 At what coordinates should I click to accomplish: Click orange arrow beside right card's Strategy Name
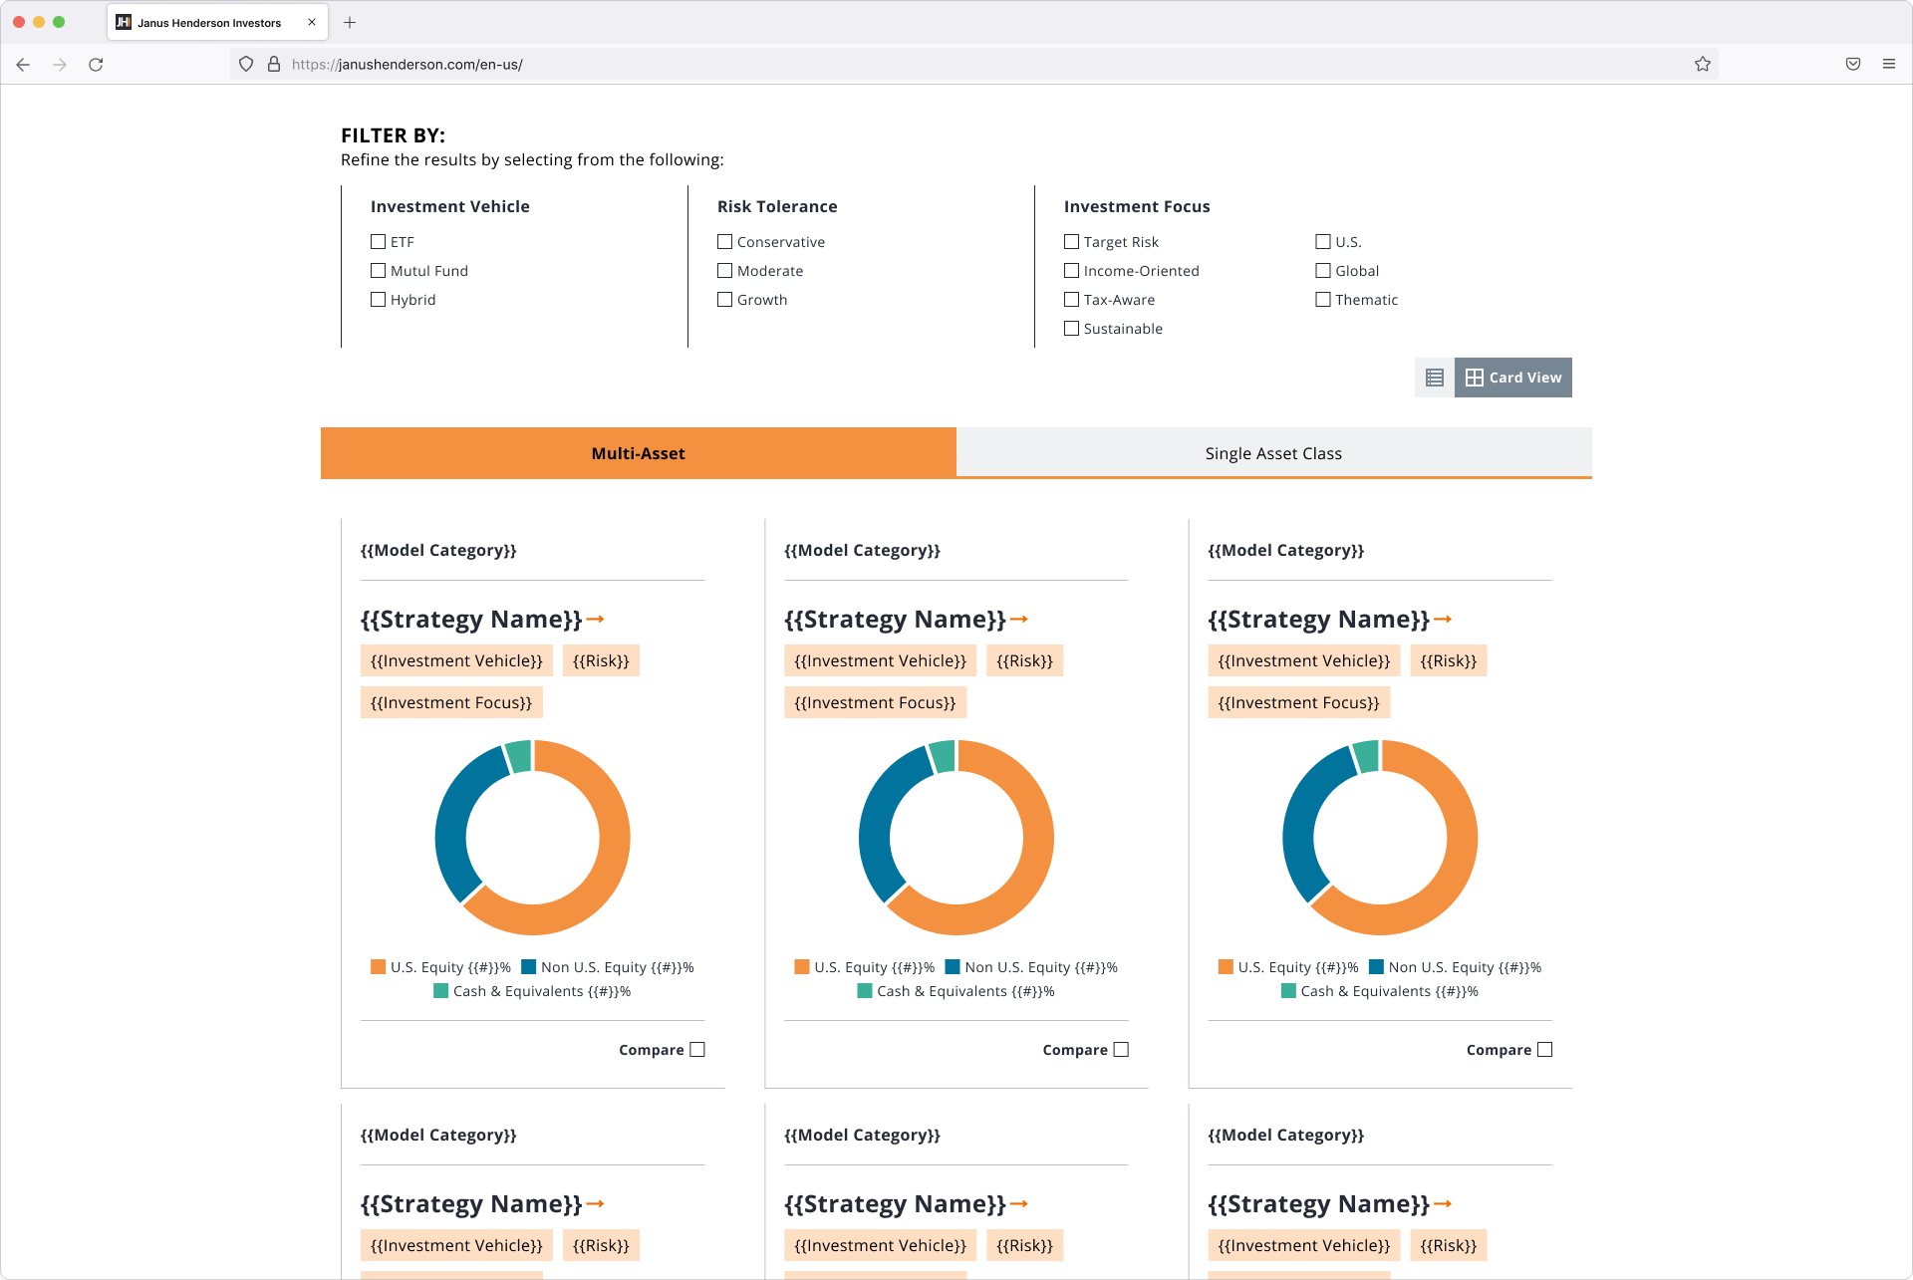(1443, 620)
